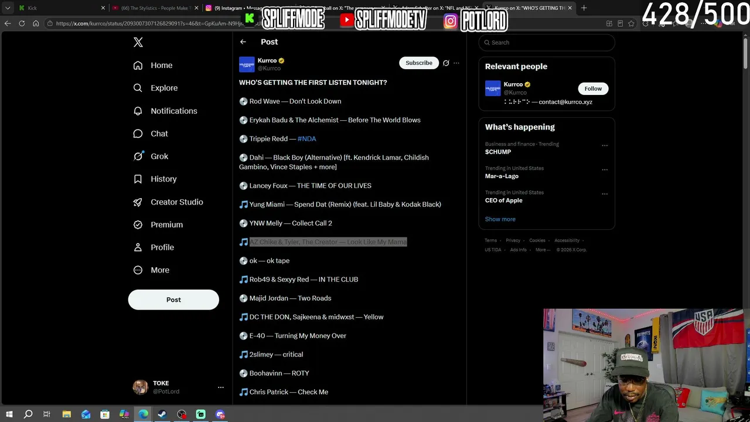Viewport: 750px width, 422px height.
Task: Open Creator Studio
Action: 168,202
